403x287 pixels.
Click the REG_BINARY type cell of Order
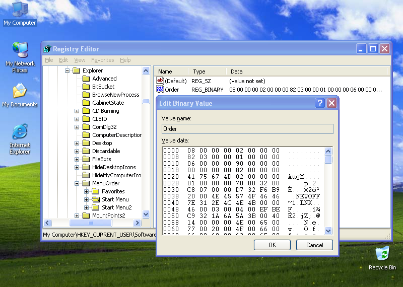[x=207, y=90]
